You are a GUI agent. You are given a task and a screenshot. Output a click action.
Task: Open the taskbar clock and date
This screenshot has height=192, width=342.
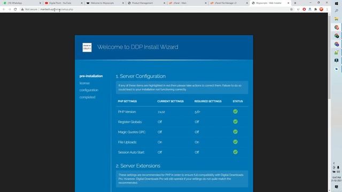[336, 179]
